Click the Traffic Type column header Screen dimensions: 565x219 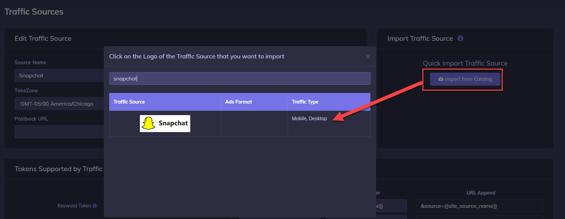[329, 102]
